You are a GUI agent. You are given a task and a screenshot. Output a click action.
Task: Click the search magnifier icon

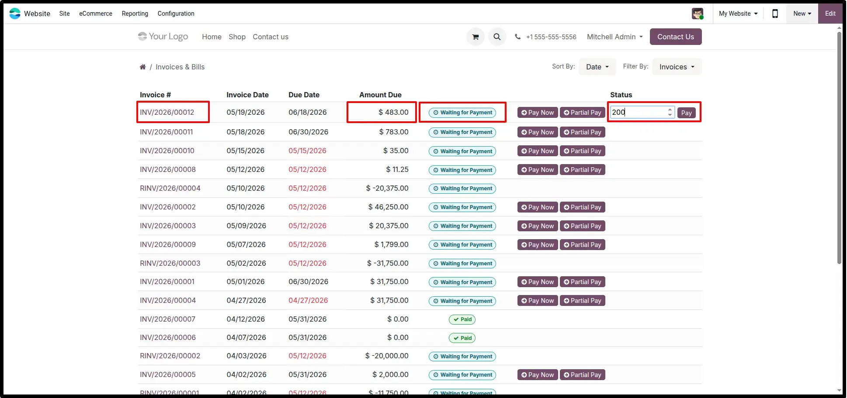pos(497,37)
